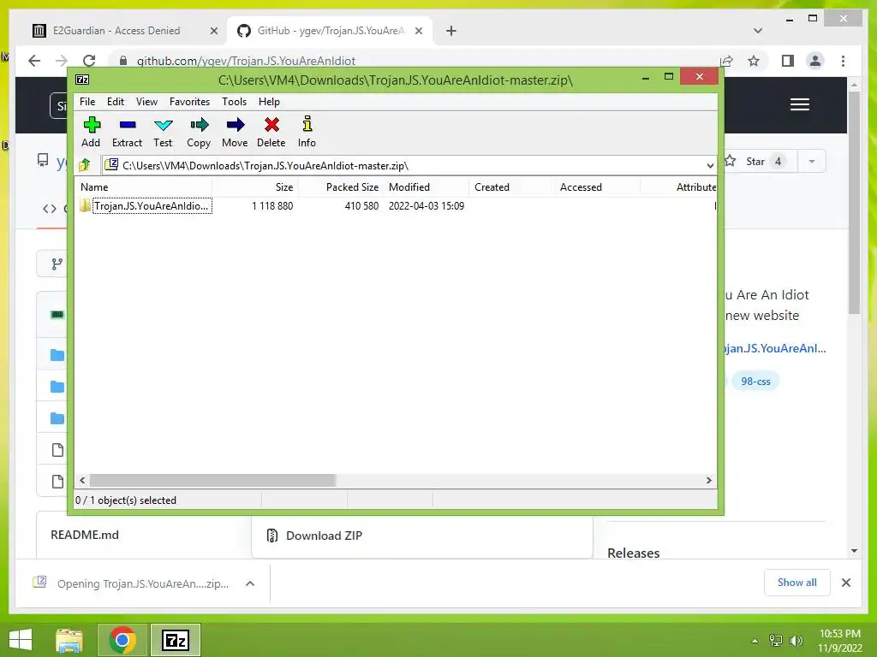Click the size value 1 118 880
This screenshot has width=877, height=657.
point(272,206)
